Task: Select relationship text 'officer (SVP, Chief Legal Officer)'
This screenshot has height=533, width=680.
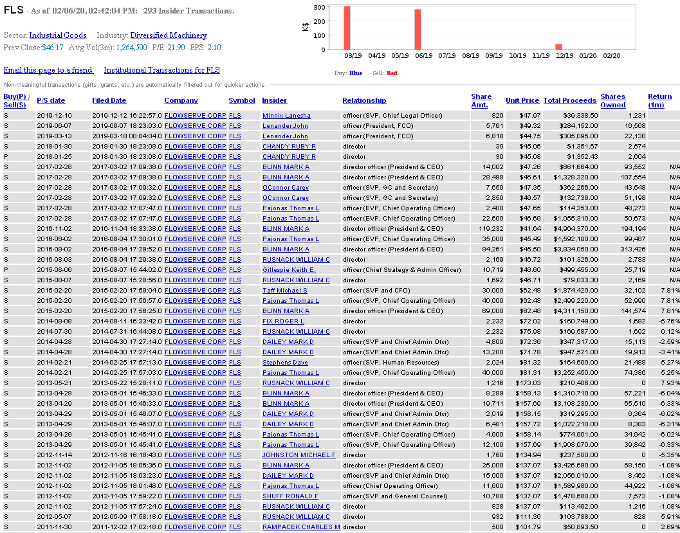Action: 392,116
